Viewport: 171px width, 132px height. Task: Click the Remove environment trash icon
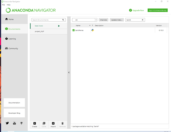click(62, 123)
